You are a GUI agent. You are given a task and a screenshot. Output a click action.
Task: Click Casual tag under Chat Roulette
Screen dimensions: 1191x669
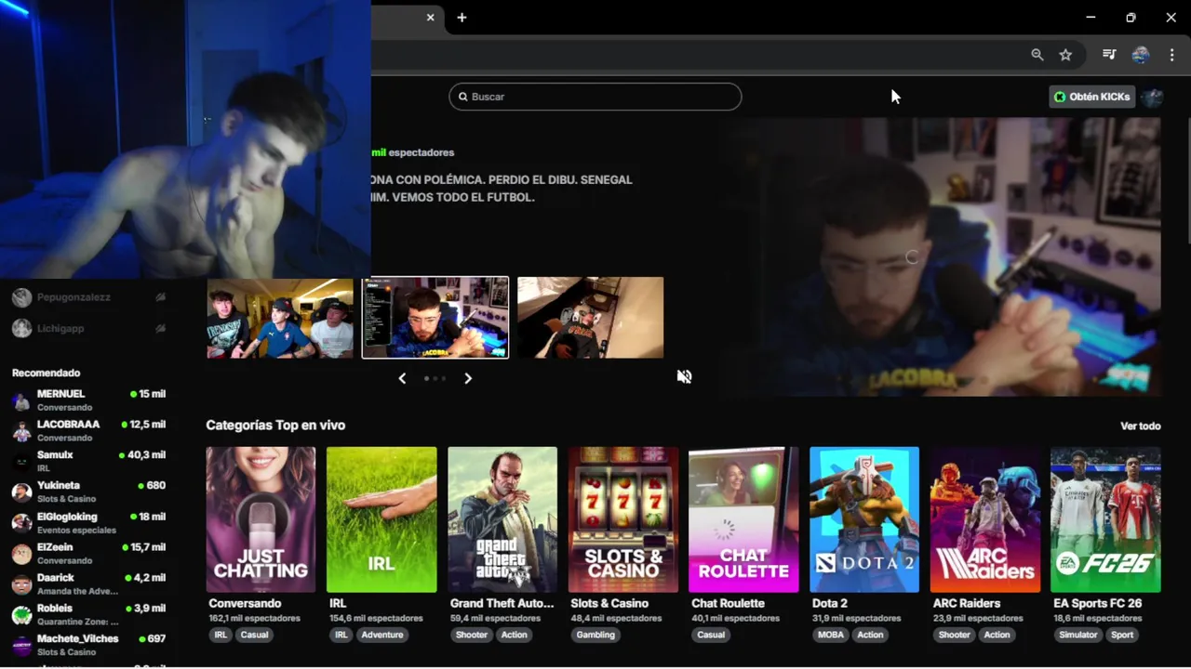tap(711, 636)
